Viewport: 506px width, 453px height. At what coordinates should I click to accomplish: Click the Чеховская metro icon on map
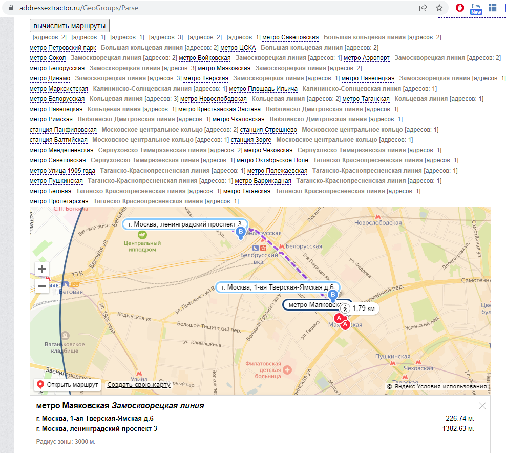(418, 362)
